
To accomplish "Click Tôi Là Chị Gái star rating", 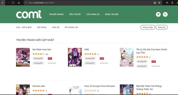I will 142,57.
